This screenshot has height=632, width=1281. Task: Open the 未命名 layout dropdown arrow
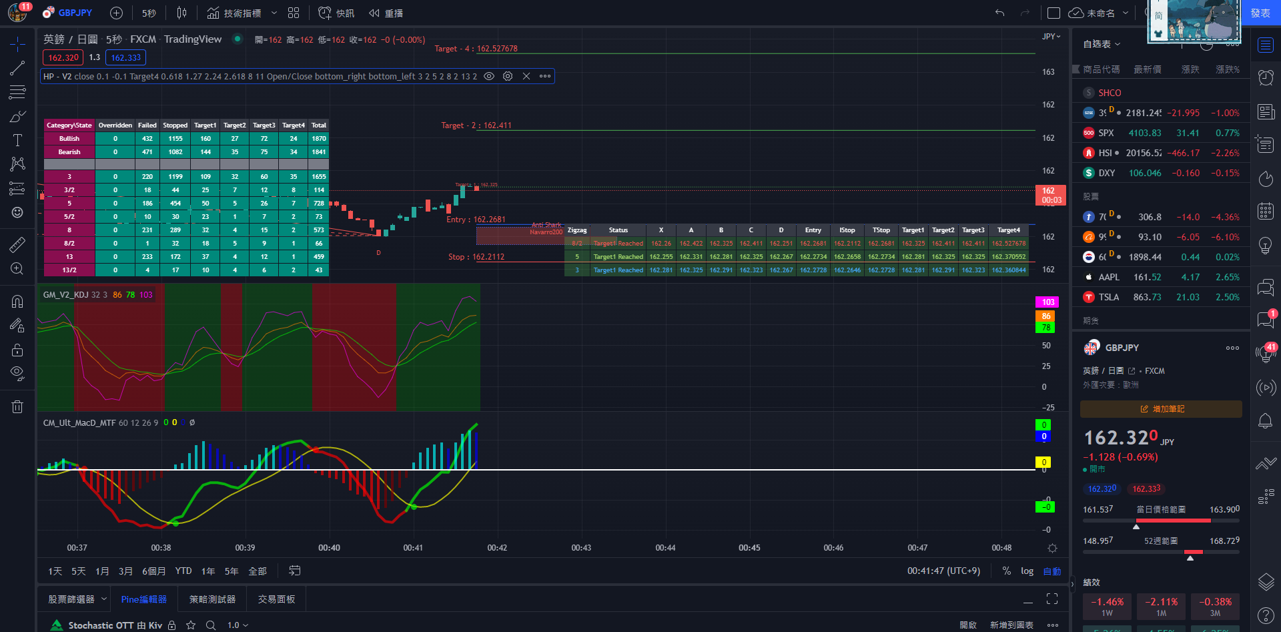point(1126,13)
